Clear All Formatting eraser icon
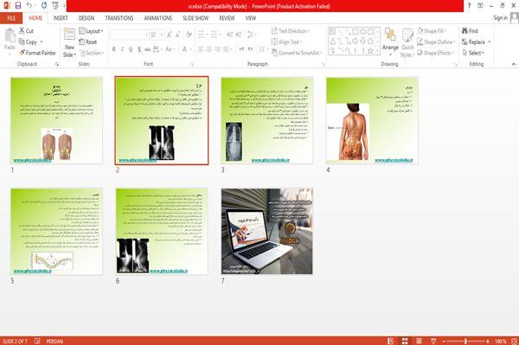 pyautogui.click(x=189, y=35)
